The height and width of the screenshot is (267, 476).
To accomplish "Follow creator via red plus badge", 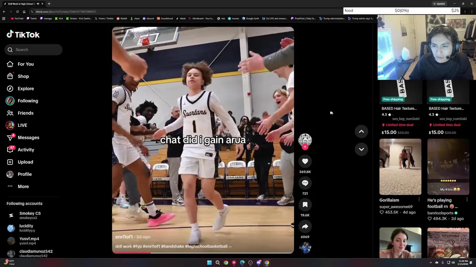I will 305,147.
